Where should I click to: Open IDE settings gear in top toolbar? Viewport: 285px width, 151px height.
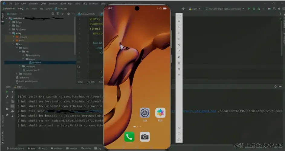279,8
